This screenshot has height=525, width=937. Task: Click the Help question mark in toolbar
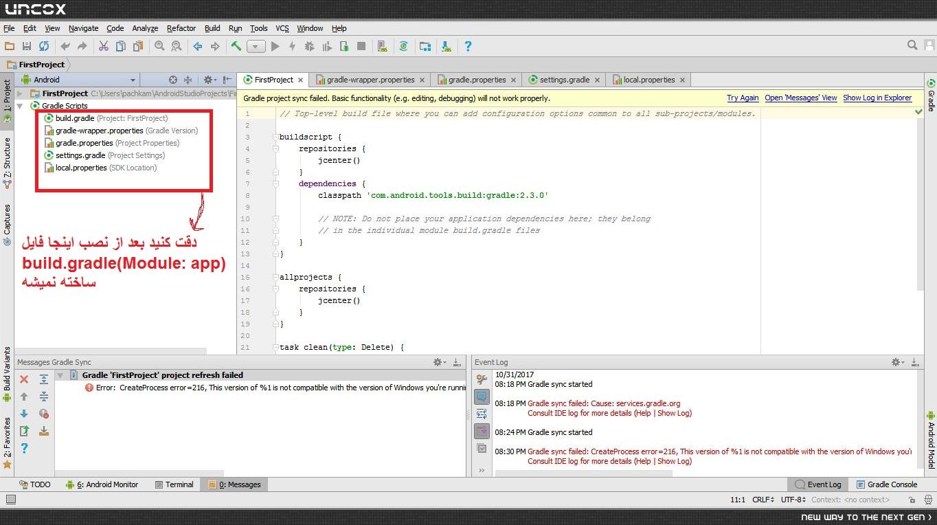click(468, 46)
